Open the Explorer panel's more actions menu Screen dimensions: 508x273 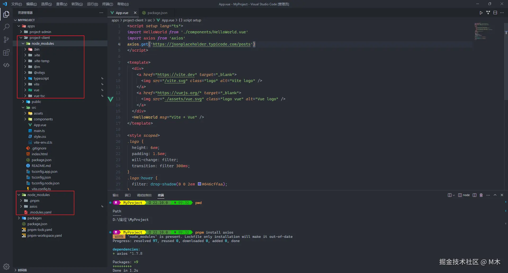101,13
